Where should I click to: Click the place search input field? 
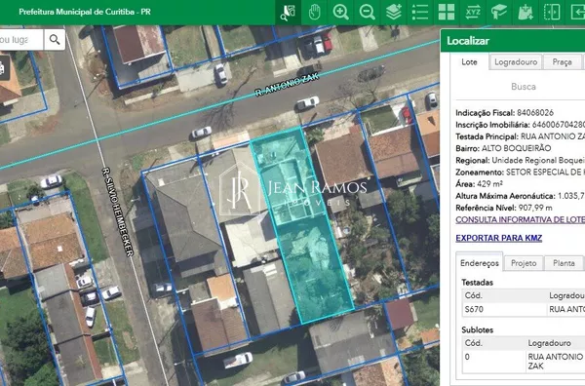(21, 40)
